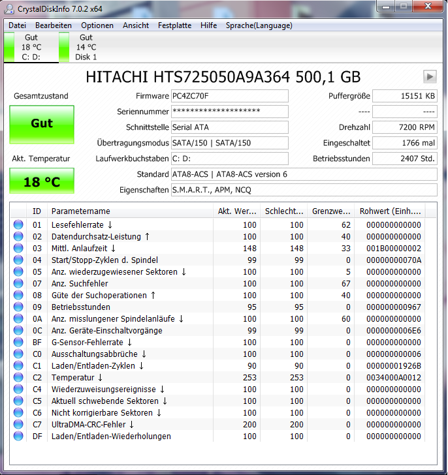Screen dimensions: 448x475
Task: Click the Parametername column header
Action: (130, 211)
